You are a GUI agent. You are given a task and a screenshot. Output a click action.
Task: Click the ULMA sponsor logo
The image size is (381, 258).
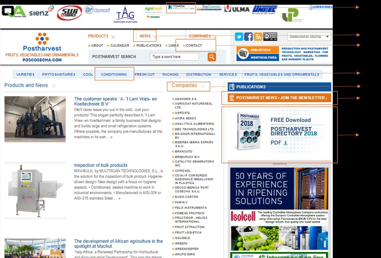(237, 9)
